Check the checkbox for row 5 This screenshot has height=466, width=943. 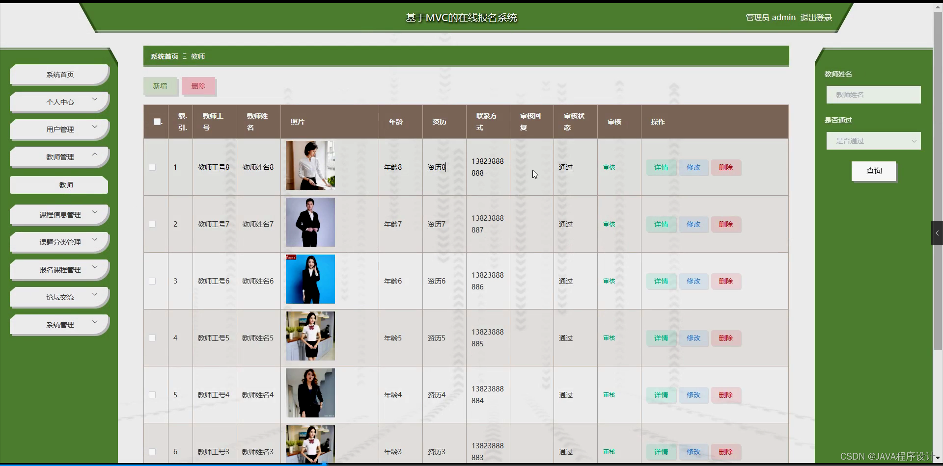152,395
